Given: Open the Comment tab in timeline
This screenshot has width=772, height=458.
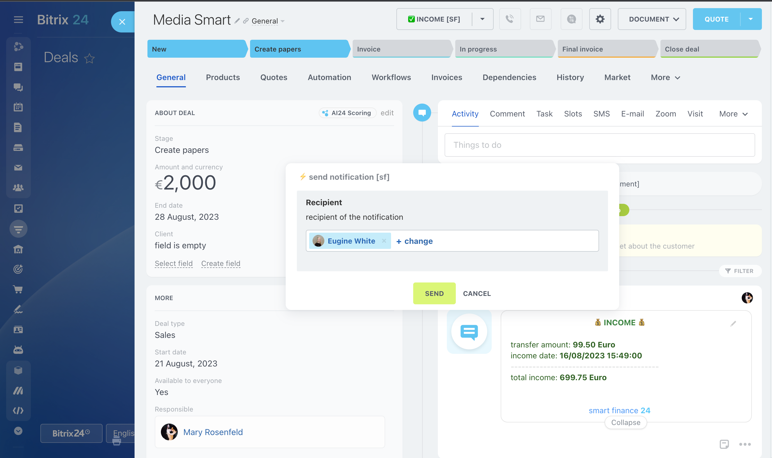Looking at the screenshot, I should point(507,114).
